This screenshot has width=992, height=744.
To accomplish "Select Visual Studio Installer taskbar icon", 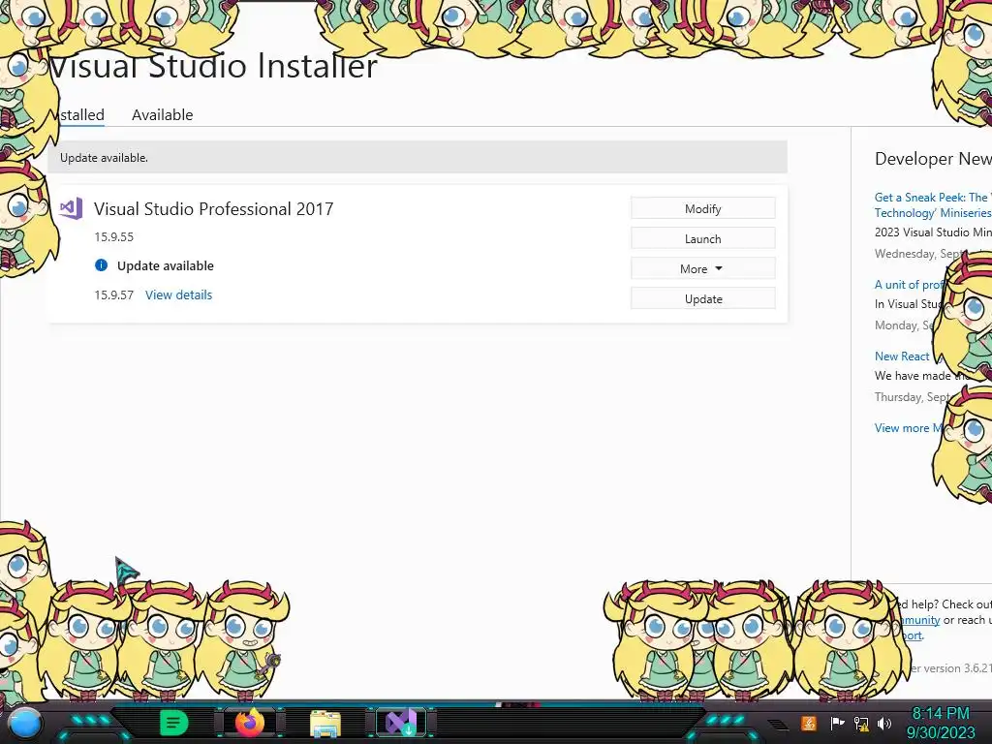I will click(x=401, y=723).
